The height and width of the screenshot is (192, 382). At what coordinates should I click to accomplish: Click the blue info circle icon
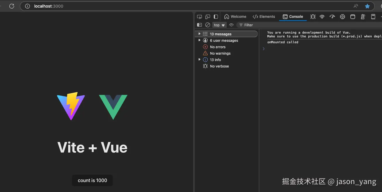205,60
